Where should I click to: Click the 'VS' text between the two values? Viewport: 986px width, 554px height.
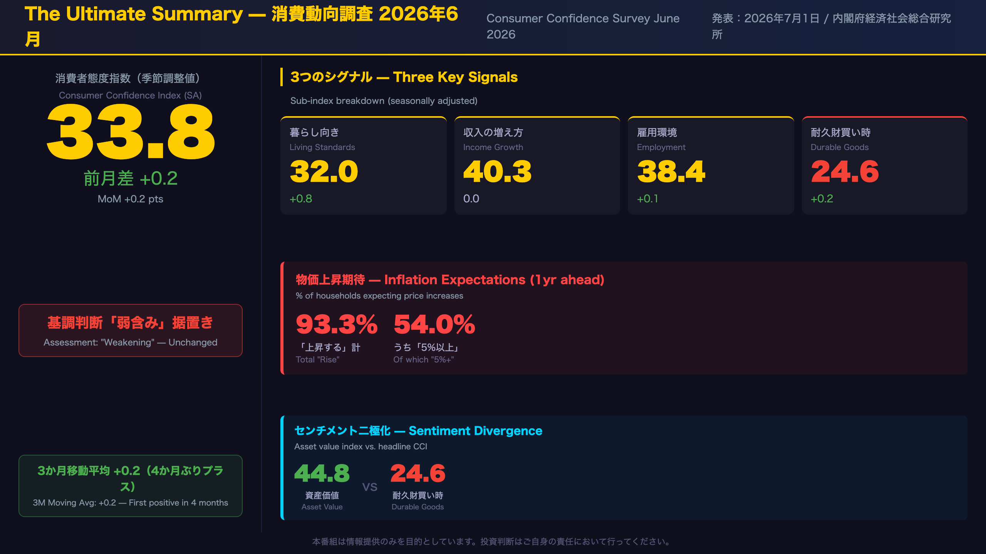pos(370,487)
